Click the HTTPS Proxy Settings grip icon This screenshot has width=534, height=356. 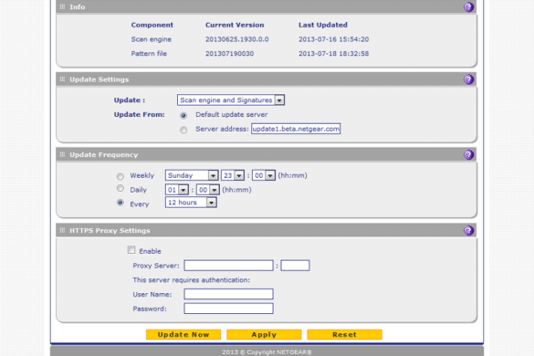click(x=62, y=230)
